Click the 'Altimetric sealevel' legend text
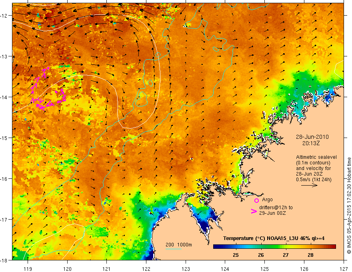Image resolution: width=352 pixels, height=272 pixels. pos(316,157)
